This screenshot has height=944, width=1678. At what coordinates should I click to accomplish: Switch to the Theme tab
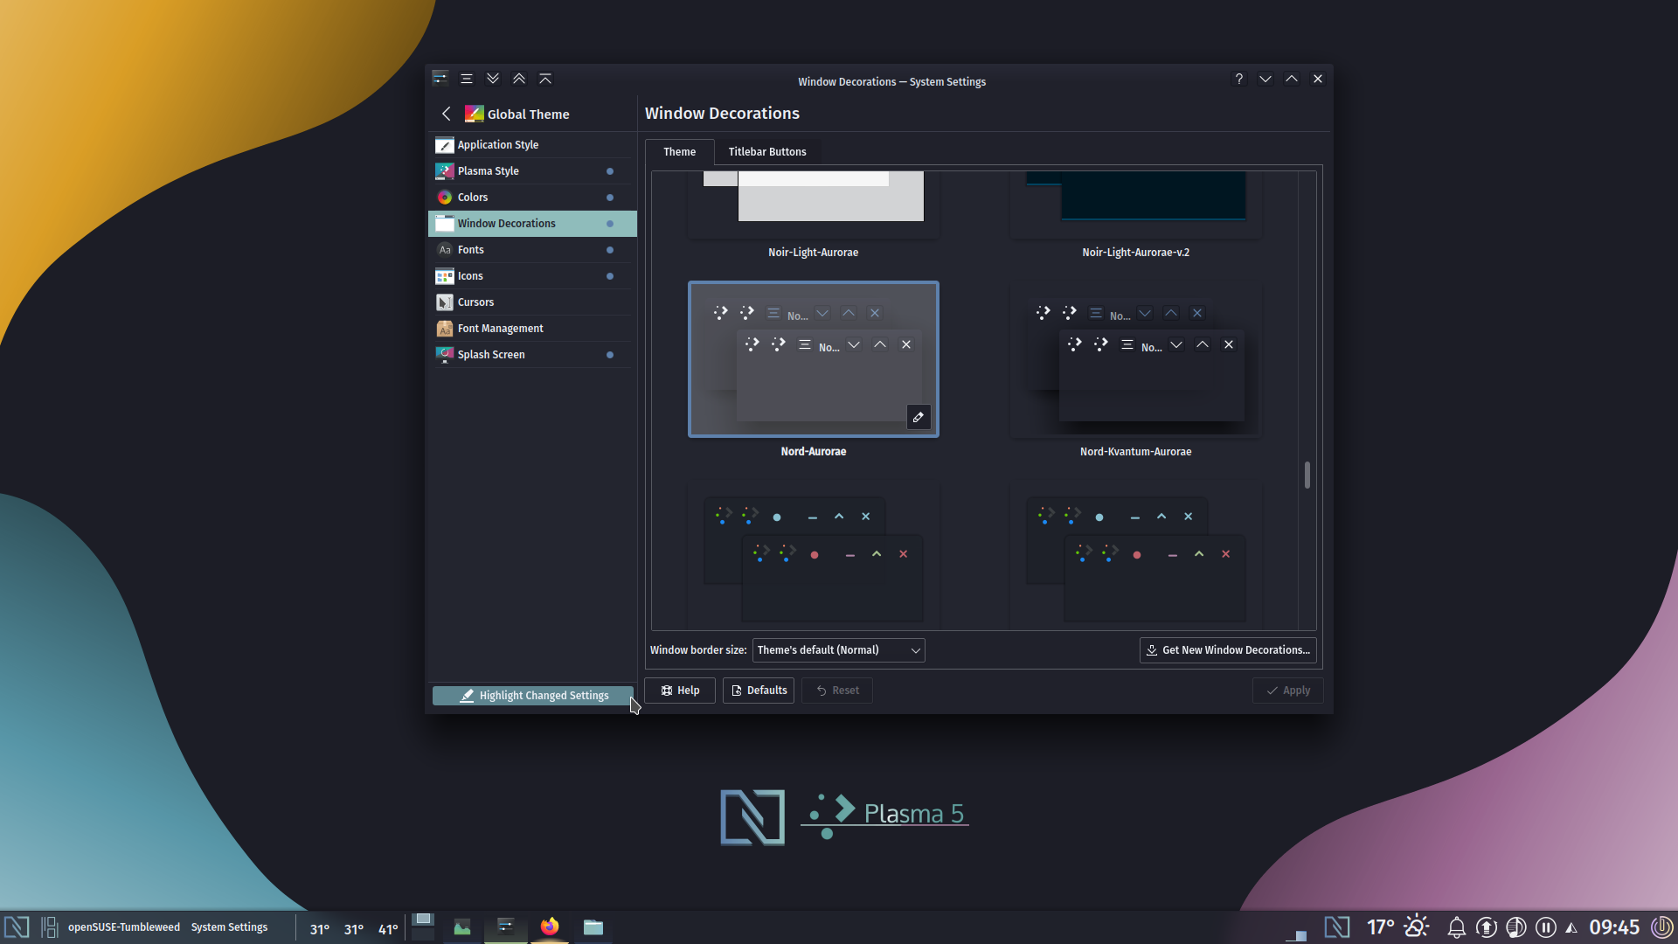pos(680,152)
